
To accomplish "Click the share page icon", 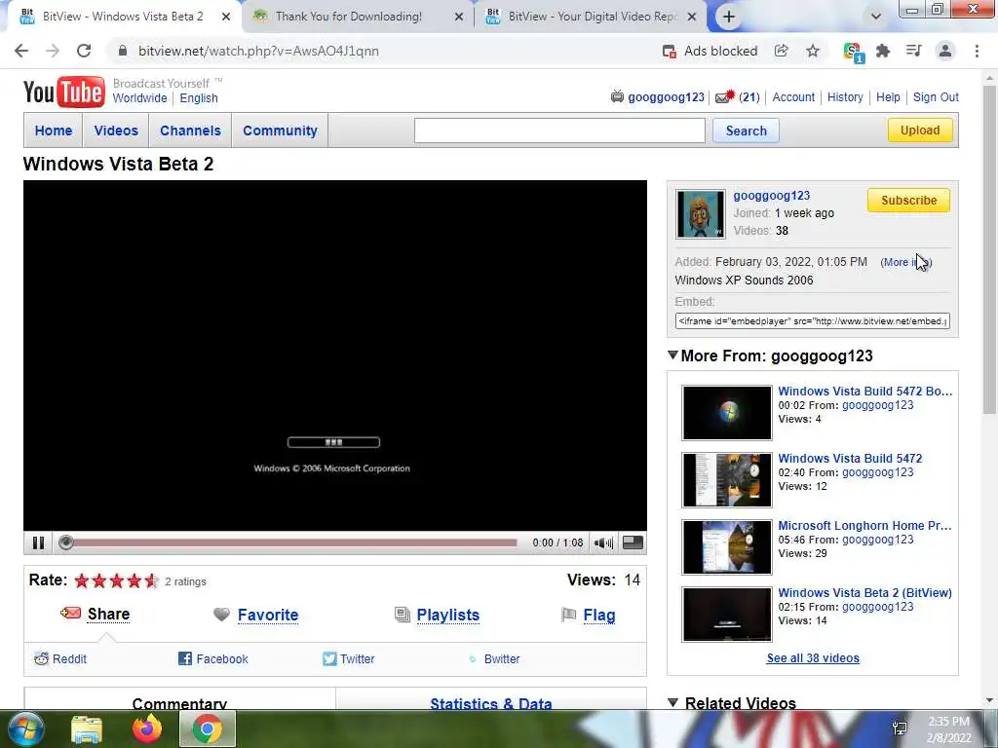I will coord(781,51).
